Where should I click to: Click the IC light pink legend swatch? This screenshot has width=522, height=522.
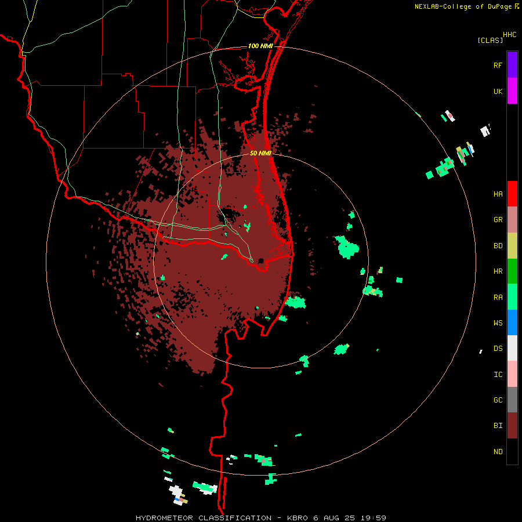click(512, 374)
